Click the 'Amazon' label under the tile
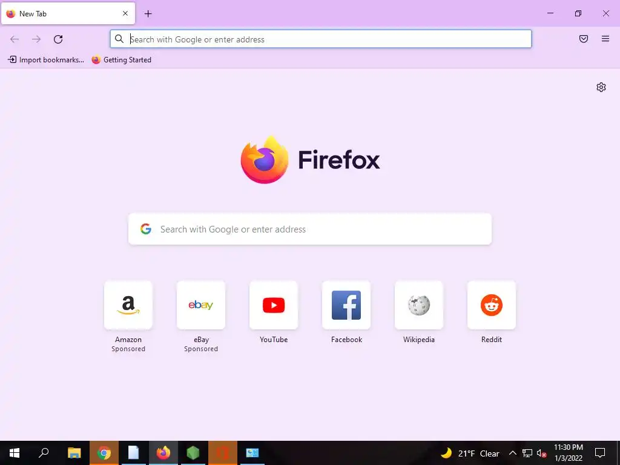This screenshot has height=465, width=620. pos(128,339)
